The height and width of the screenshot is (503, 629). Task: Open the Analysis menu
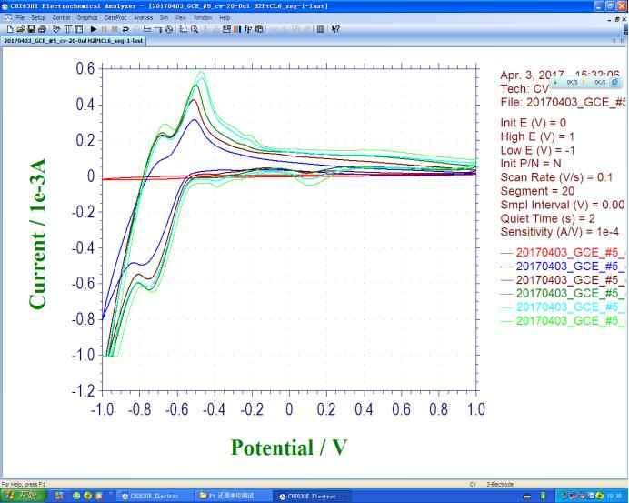click(x=144, y=17)
